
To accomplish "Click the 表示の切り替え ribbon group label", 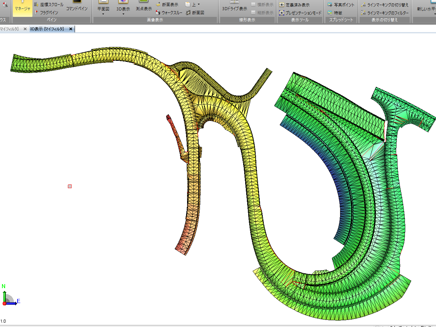I will (385, 20).
